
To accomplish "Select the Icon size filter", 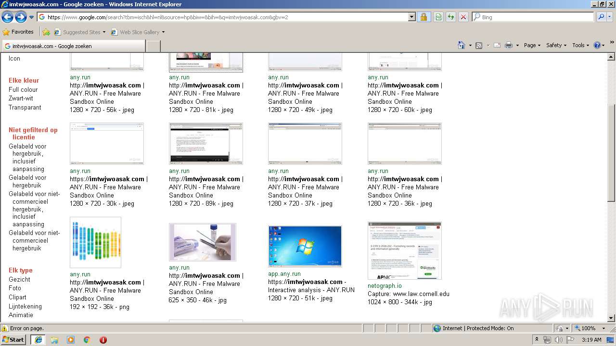I will point(14,58).
